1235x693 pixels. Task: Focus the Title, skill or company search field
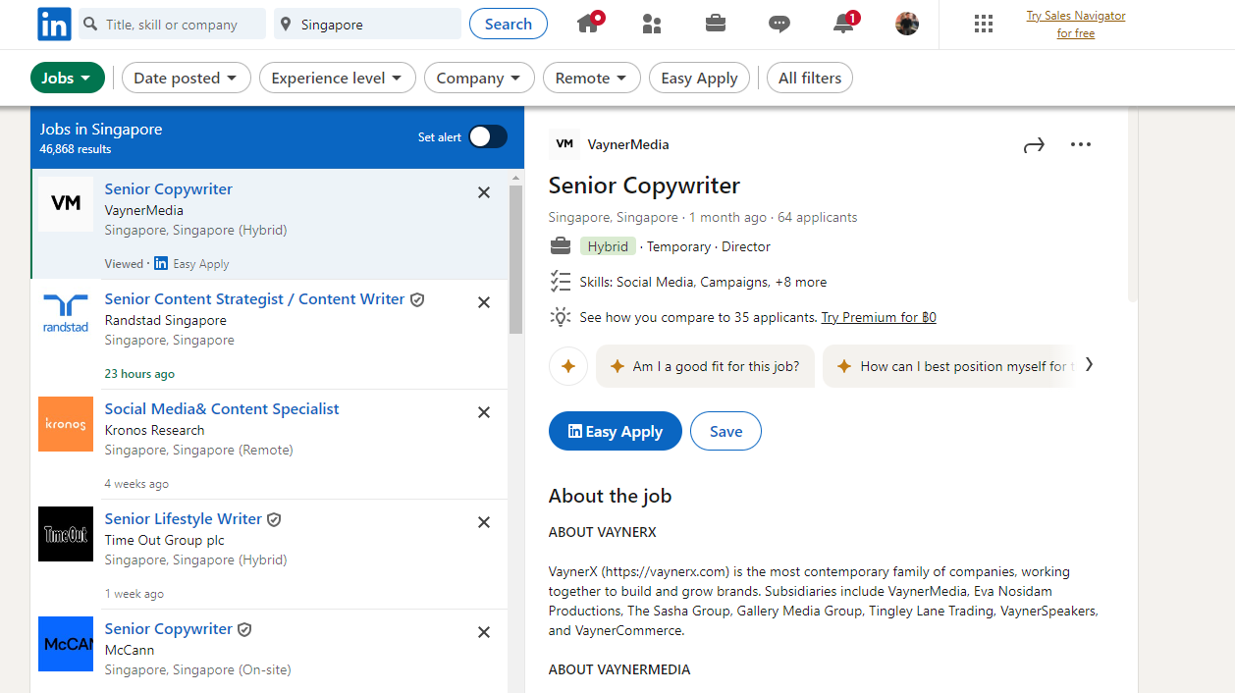pyautogui.click(x=172, y=24)
